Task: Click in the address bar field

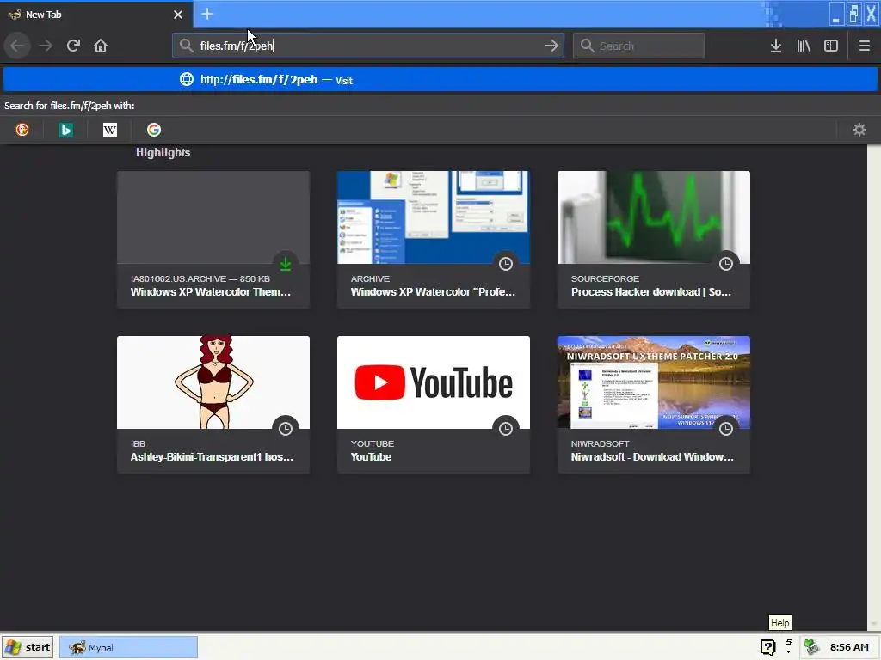Action: tap(368, 46)
